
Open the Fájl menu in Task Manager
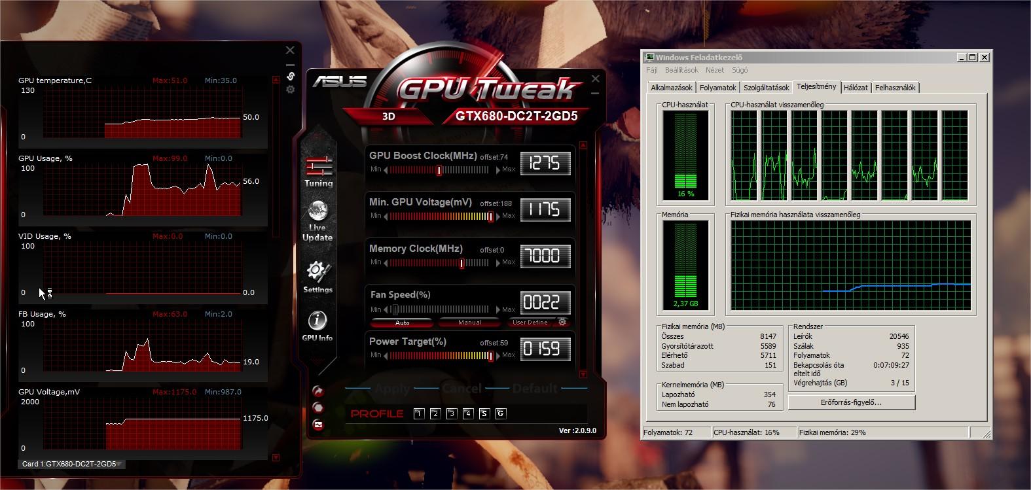pos(651,70)
